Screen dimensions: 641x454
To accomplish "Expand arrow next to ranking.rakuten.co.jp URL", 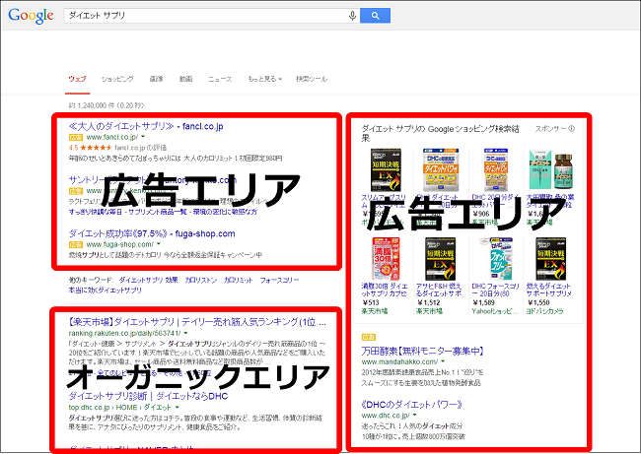I will (x=186, y=333).
